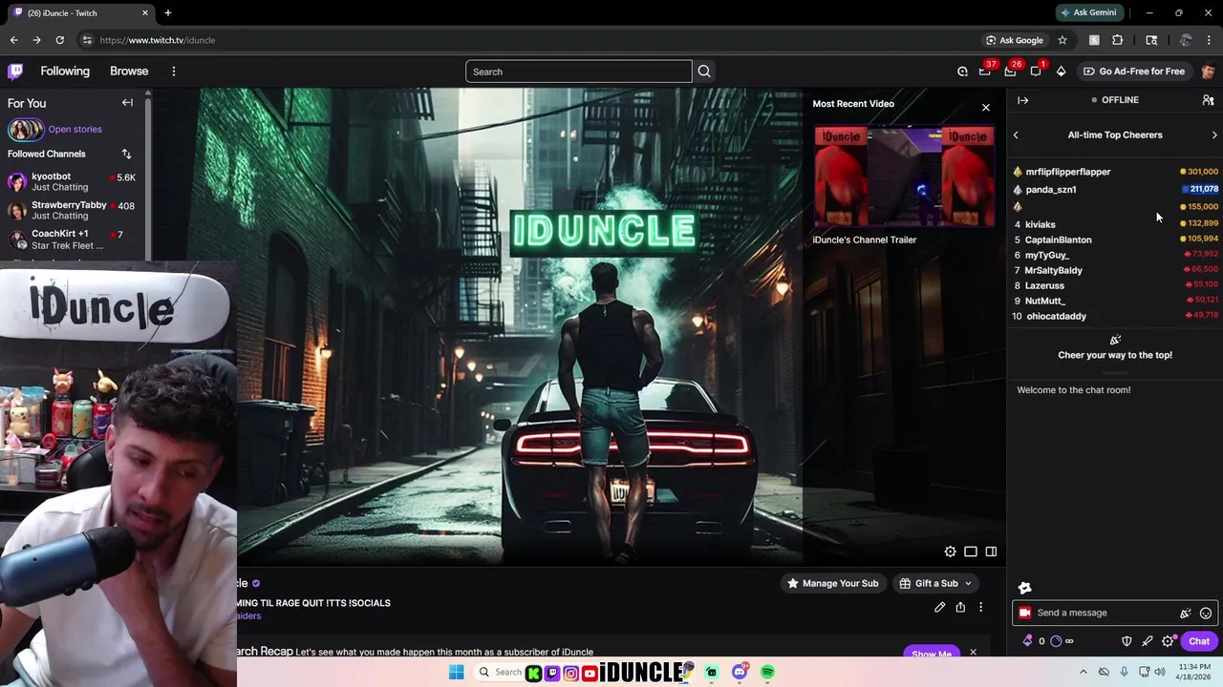Click the red camera badge in chat input
1223x687 pixels.
click(x=1025, y=613)
